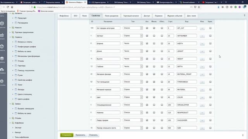Click the Отменить button
Viewport: 248px width, 139px height.
tap(93, 135)
